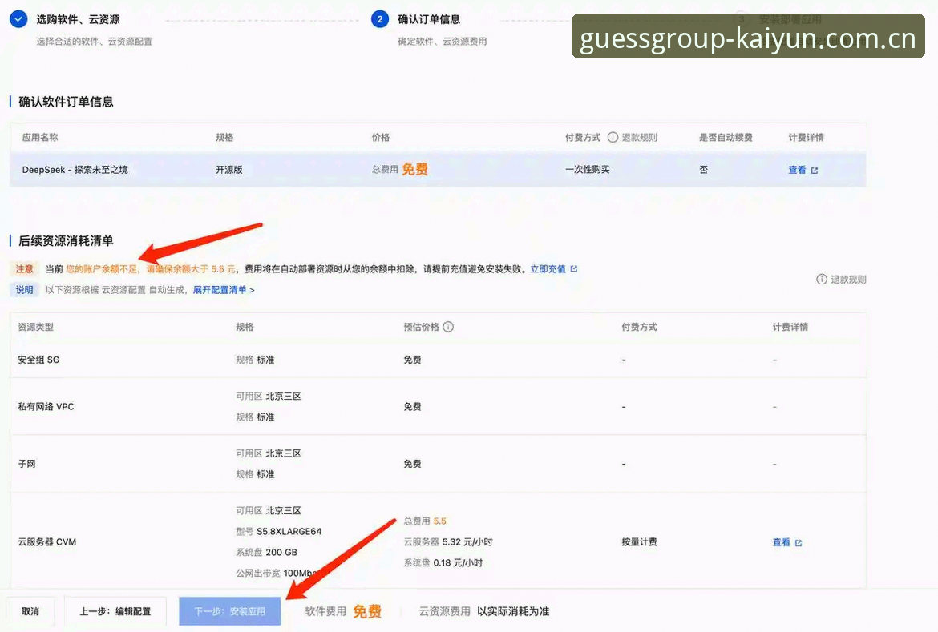Click external link icon beside CVM 查看
This screenshot has height=632, width=938.
pos(798,543)
